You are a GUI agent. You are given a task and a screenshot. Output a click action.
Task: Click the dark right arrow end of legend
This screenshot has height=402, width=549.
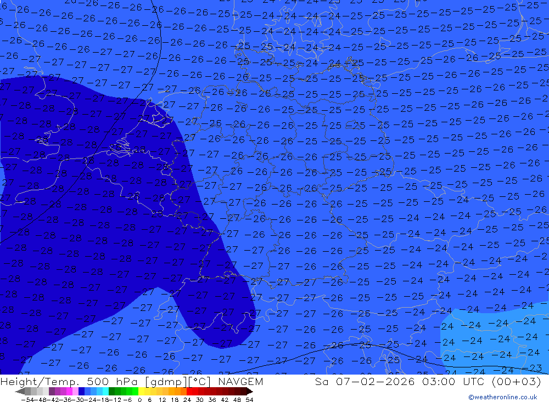click(x=250, y=391)
